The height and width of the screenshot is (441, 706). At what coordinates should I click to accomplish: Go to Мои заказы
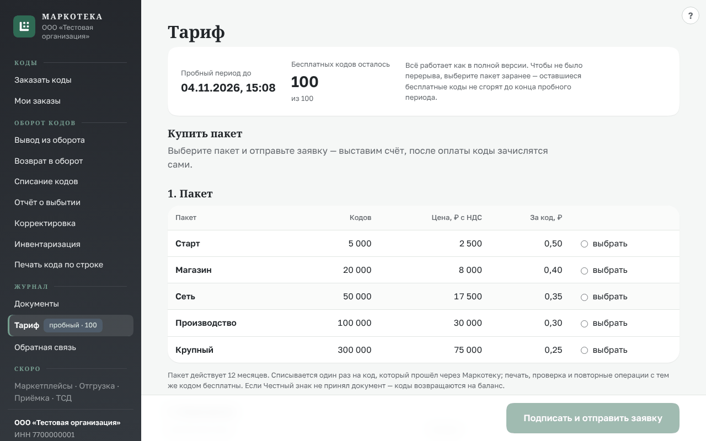click(x=71, y=101)
